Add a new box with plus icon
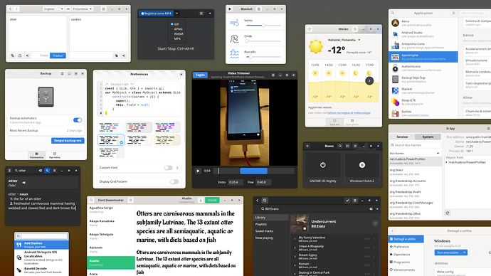The image size is (491, 276). [307, 146]
